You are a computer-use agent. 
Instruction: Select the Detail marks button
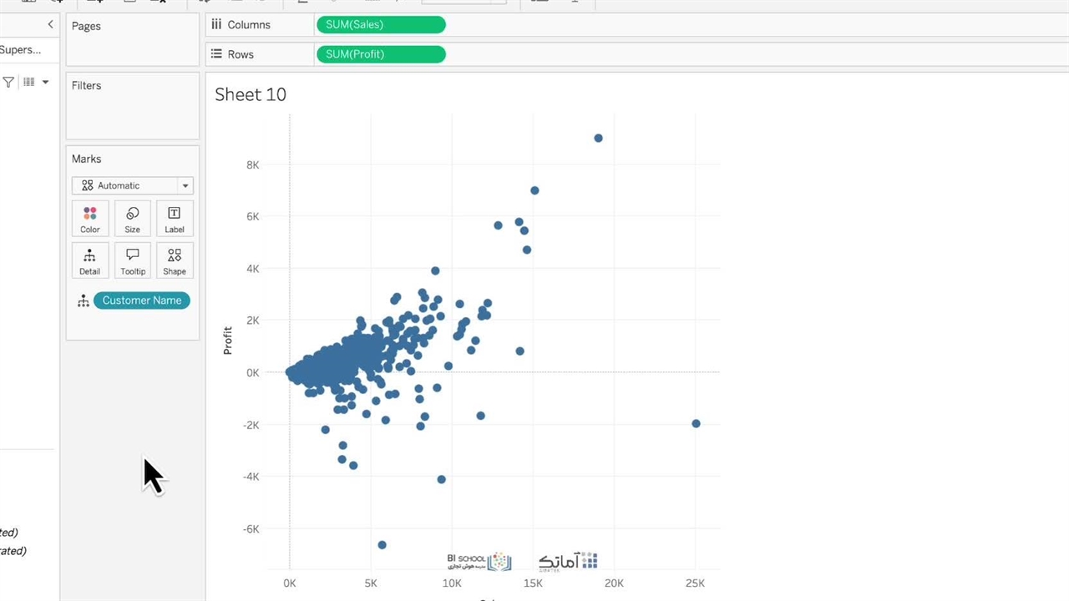pyautogui.click(x=90, y=260)
